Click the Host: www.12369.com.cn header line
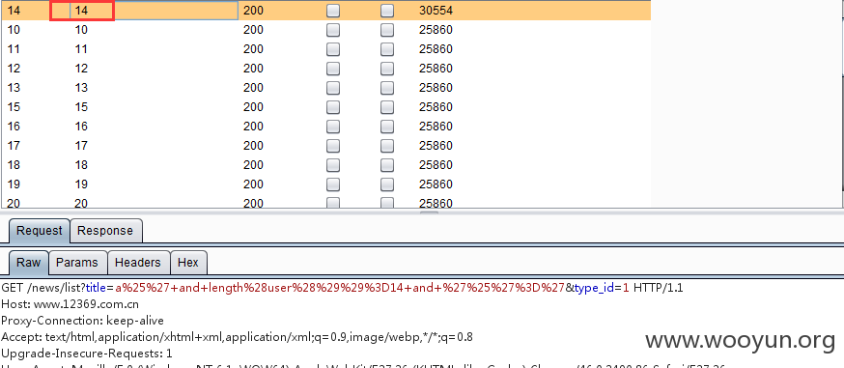 click(70, 304)
